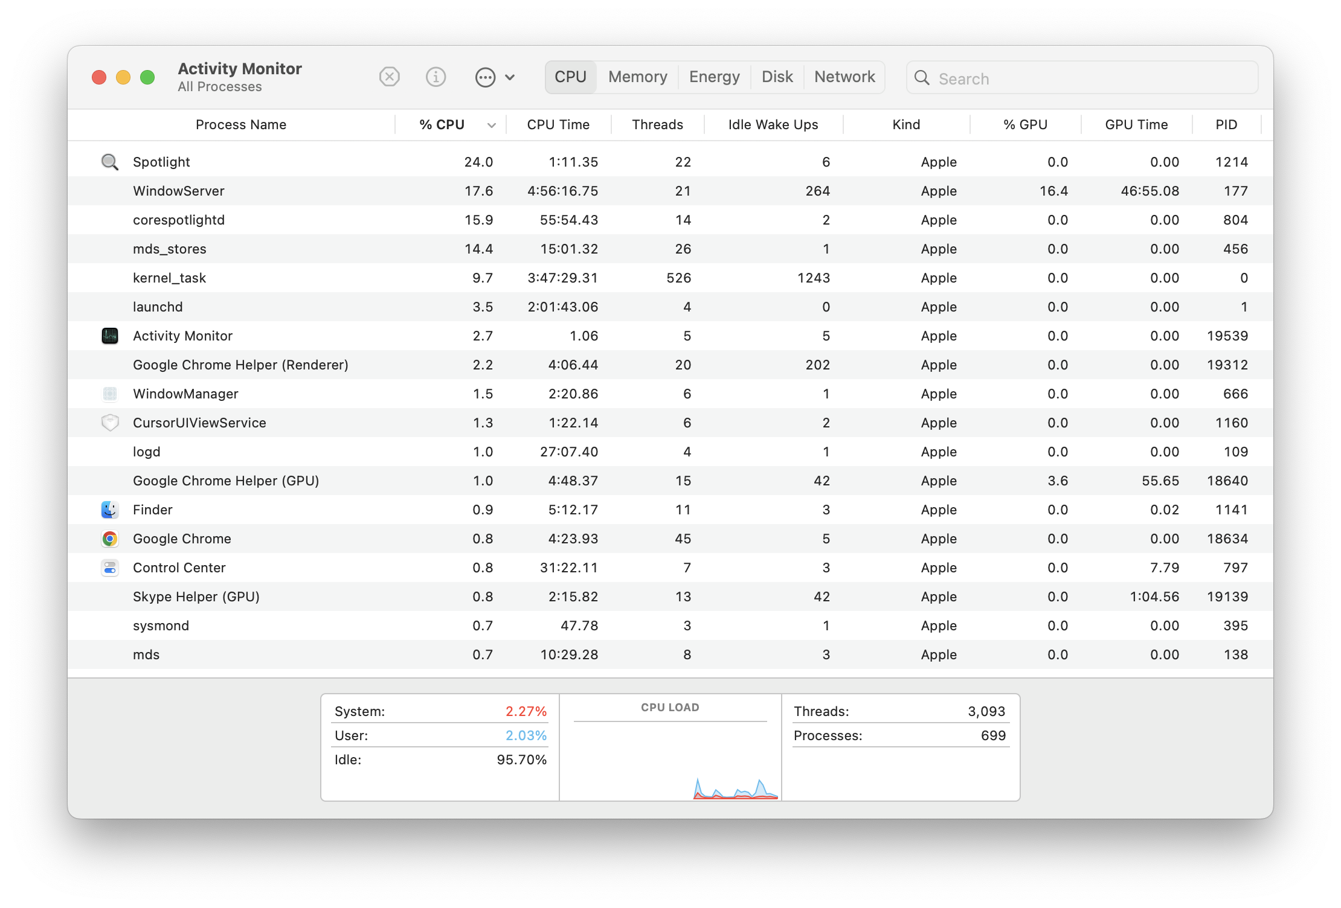Viewport: 1341px width, 908px height.
Task: Select the Activity Monitor process icon
Action: [x=109, y=336]
